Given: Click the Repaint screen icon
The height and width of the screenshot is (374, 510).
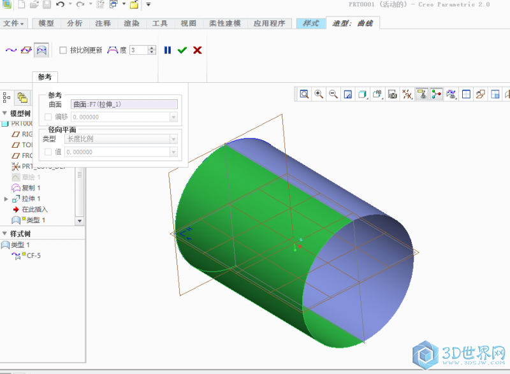Looking at the screenshot, I should [347, 94].
